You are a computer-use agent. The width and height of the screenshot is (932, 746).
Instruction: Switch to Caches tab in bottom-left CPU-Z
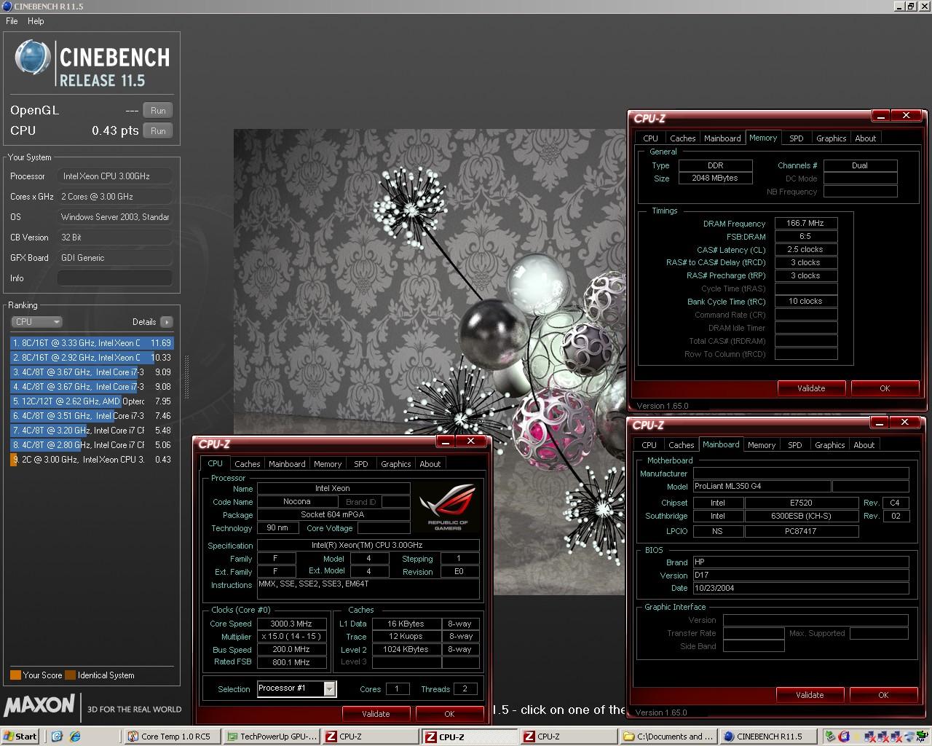click(x=247, y=464)
